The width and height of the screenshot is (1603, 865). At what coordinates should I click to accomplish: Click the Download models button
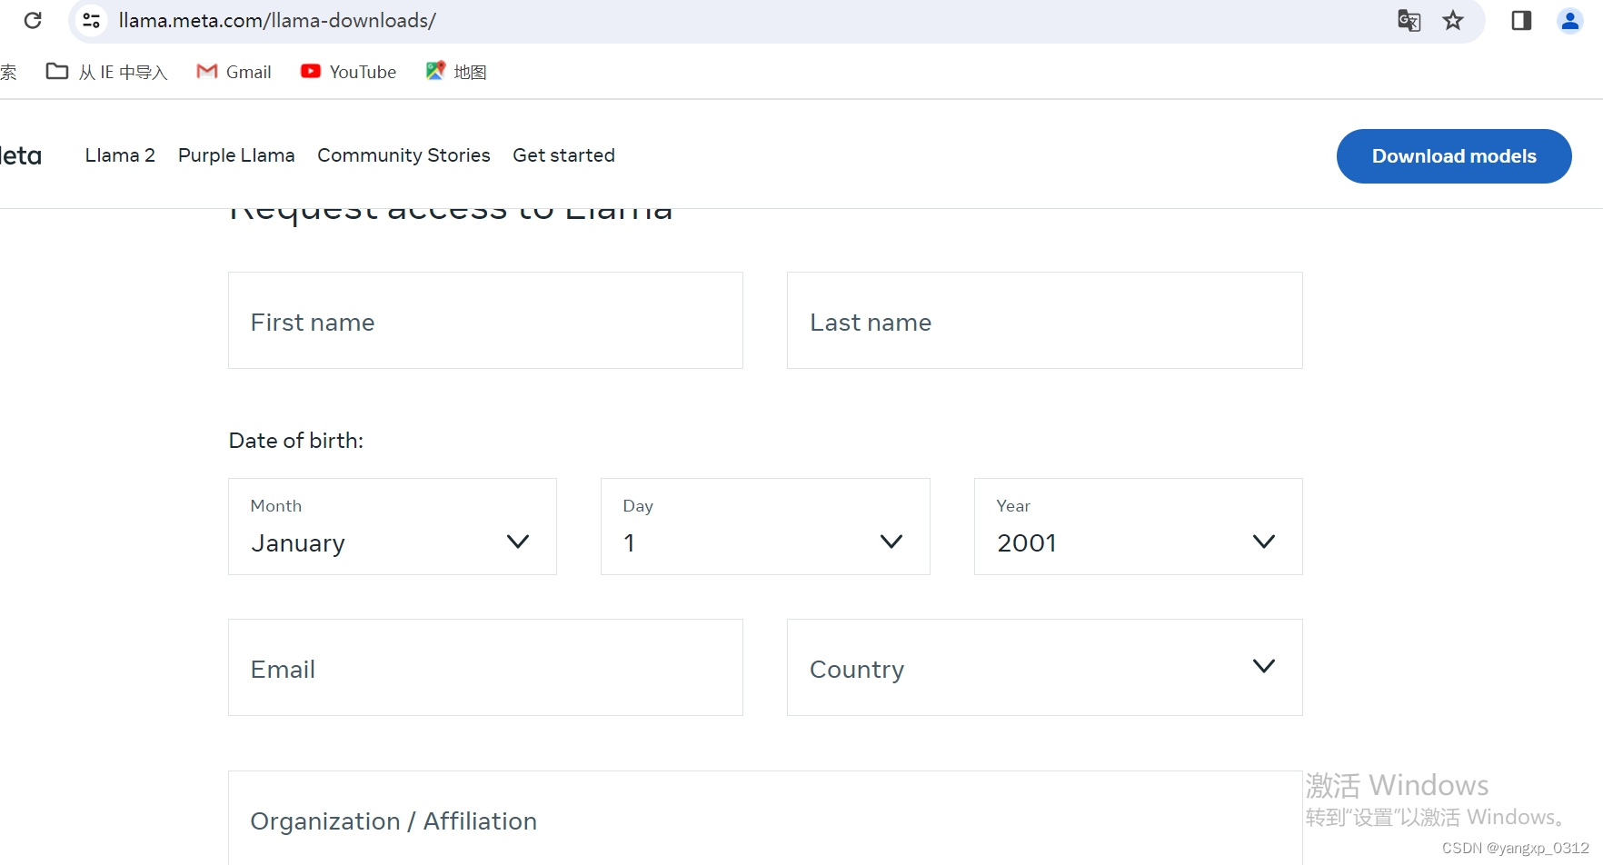point(1454,156)
